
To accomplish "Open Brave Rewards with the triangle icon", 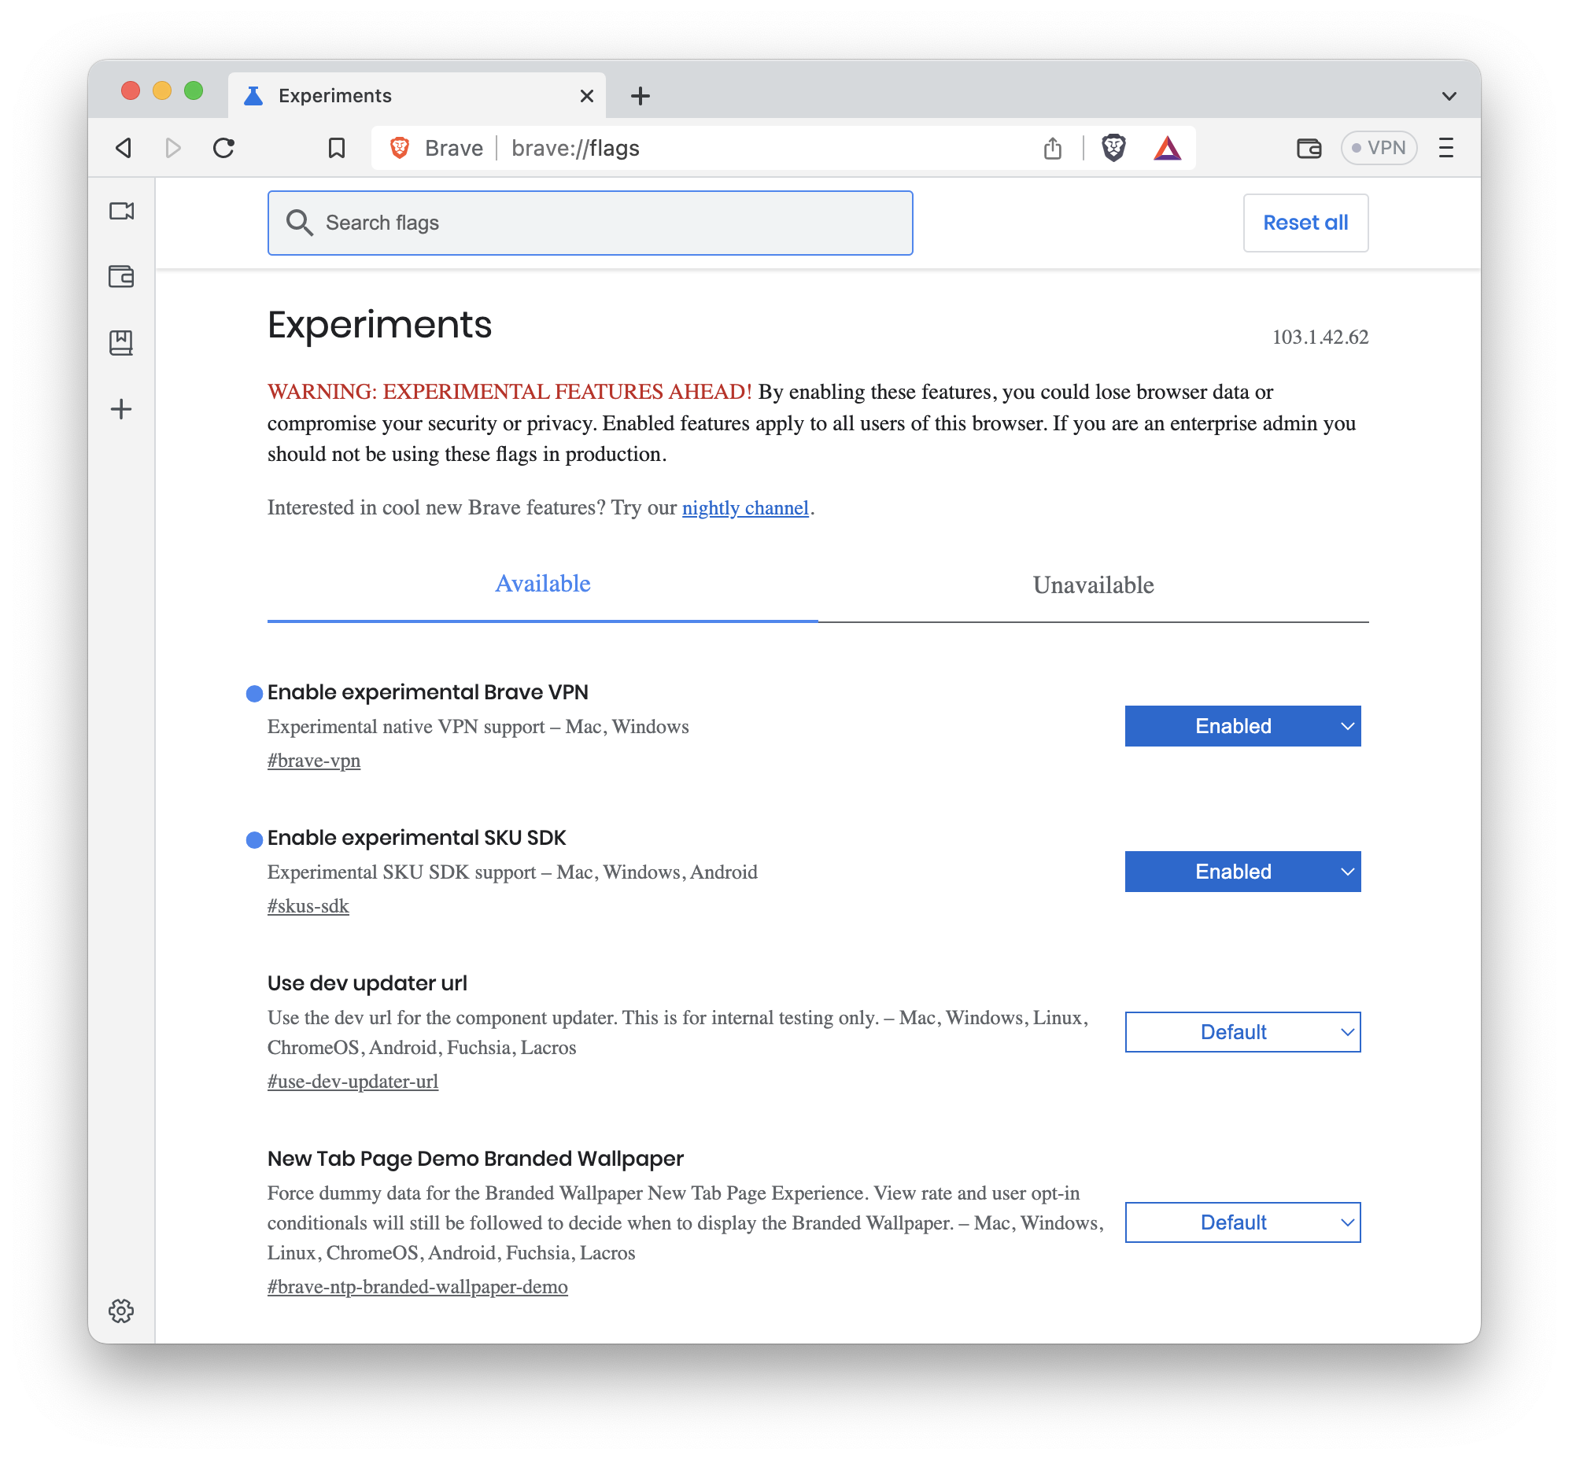I will click(x=1167, y=148).
